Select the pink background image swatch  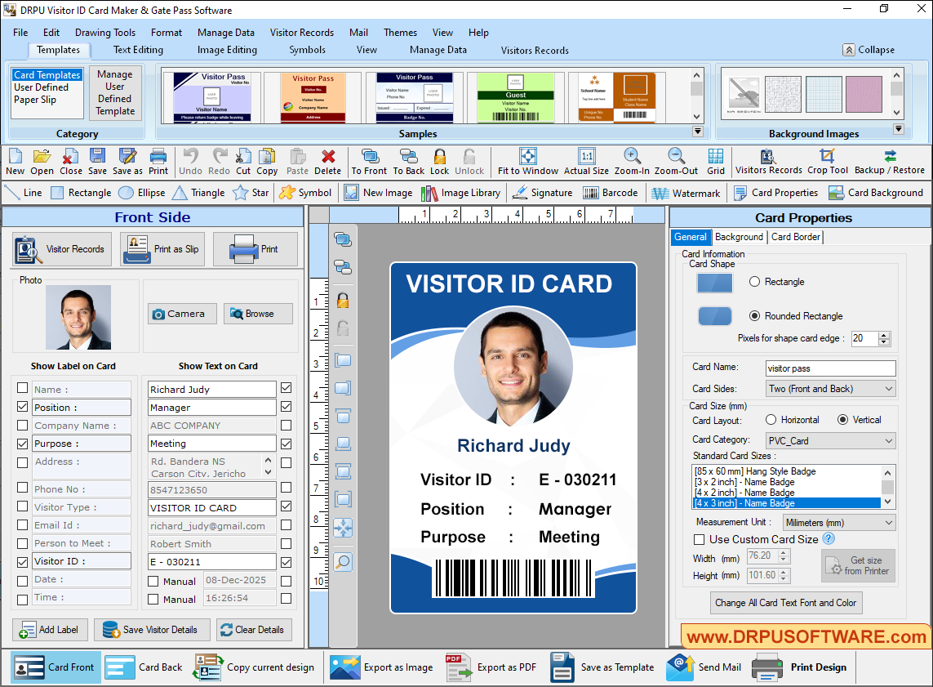click(x=864, y=94)
